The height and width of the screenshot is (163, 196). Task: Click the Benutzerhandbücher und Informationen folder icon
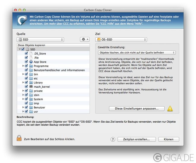31,70
